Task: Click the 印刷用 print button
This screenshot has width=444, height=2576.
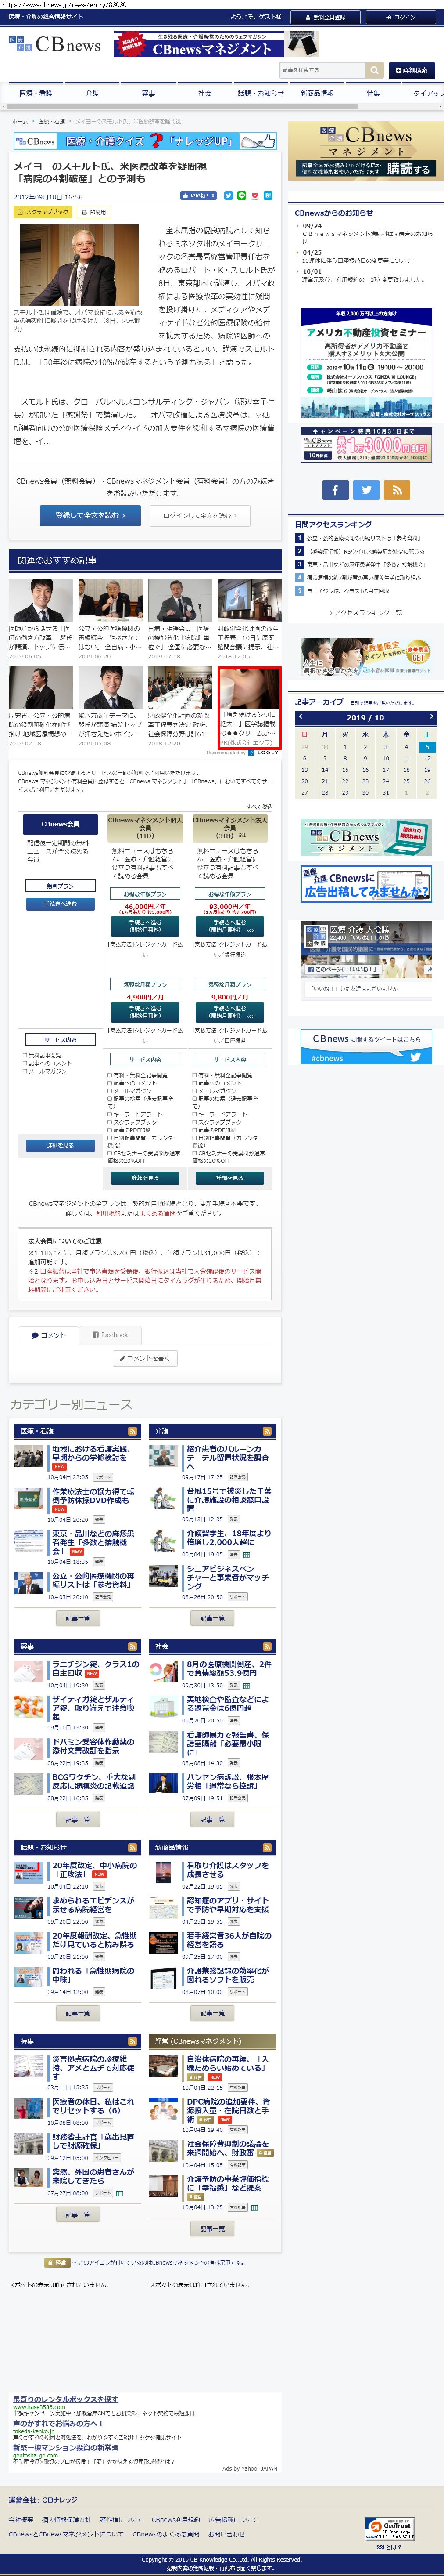Action: point(94,212)
